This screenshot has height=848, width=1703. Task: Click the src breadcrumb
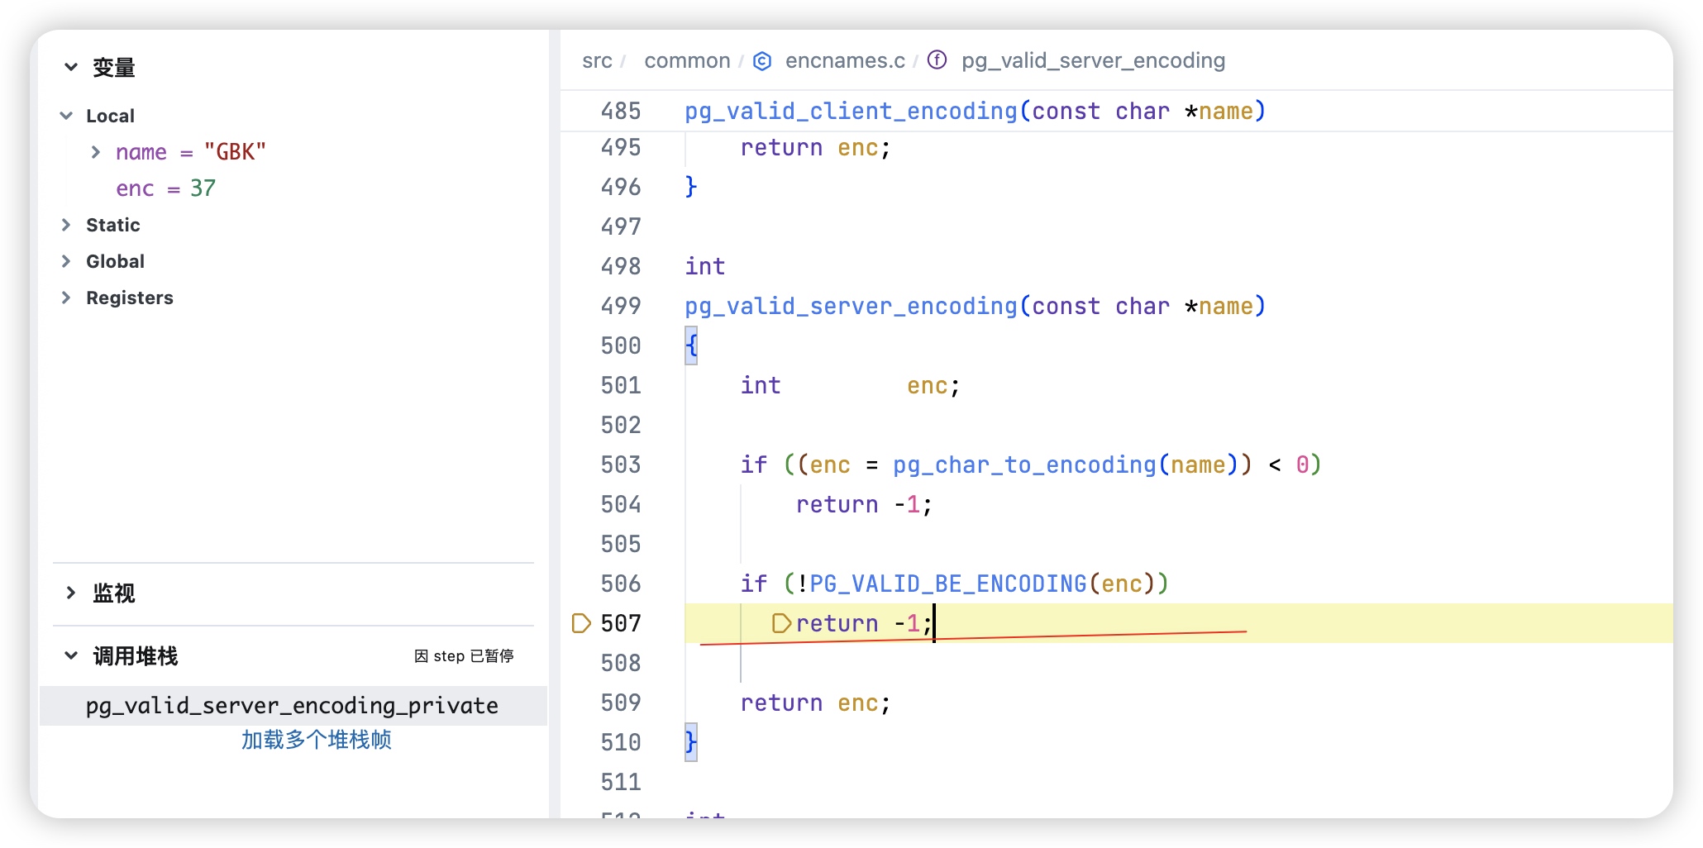(x=597, y=61)
